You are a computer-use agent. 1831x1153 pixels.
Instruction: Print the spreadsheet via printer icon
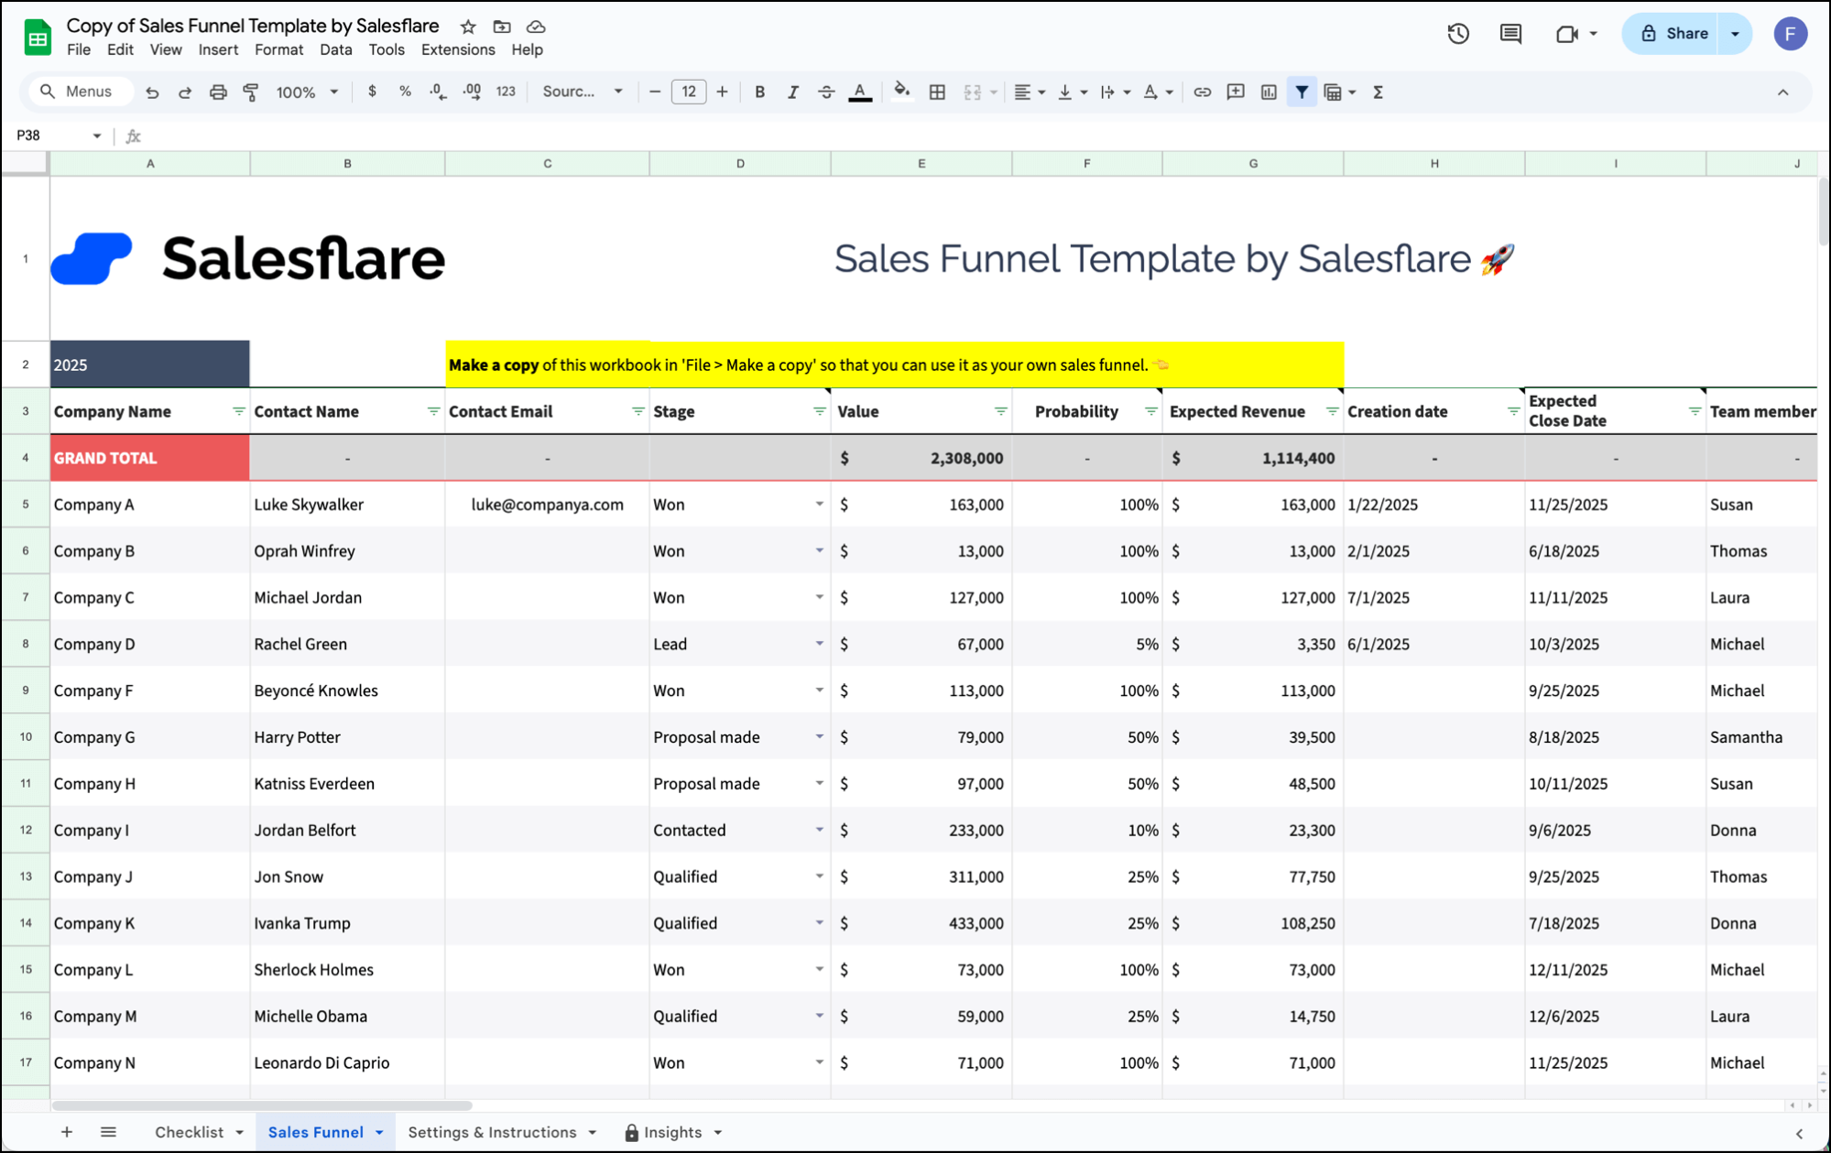(x=218, y=92)
